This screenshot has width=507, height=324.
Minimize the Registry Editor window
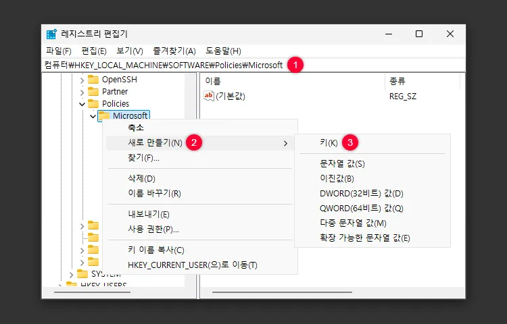(x=389, y=34)
